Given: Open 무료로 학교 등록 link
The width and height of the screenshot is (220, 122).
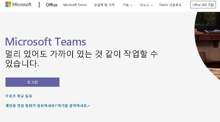Looking at the screenshot, I should coord(19,96).
